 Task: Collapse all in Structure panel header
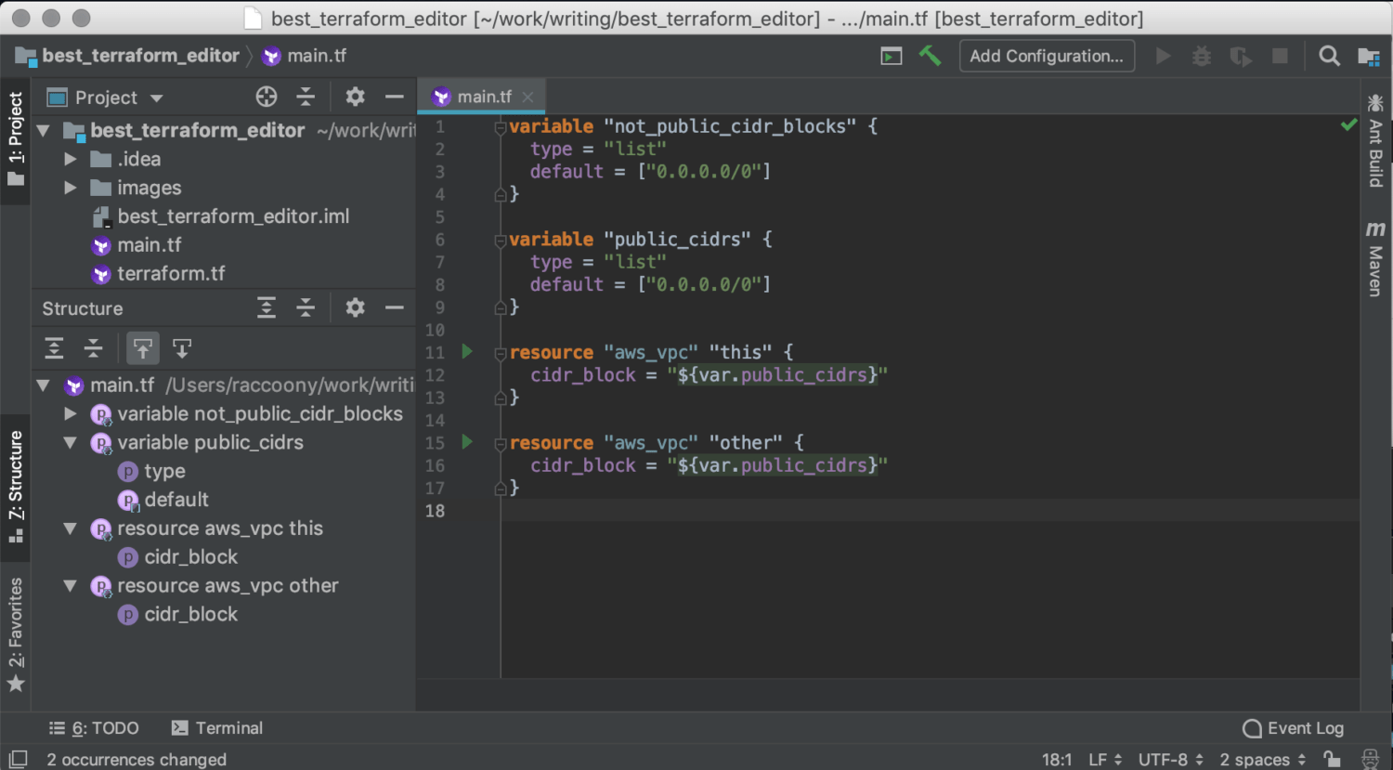pyautogui.click(x=306, y=307)
